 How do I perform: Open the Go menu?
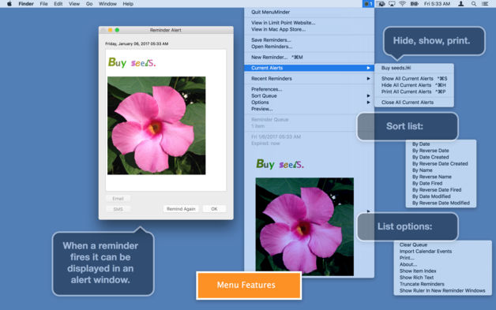89,4
